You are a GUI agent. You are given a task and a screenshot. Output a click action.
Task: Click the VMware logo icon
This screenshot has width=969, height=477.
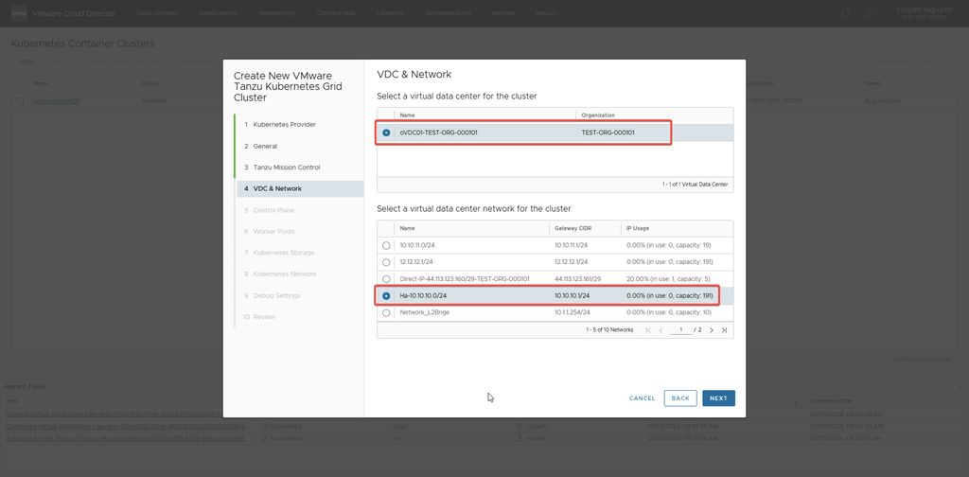pyautogui.click(x=16, y=13)
